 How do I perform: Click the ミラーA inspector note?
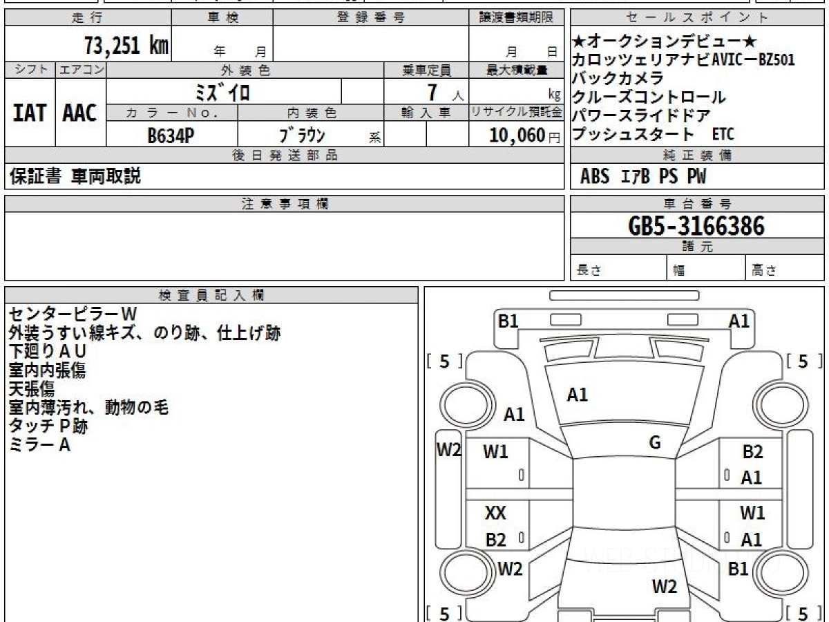(40, 445)
